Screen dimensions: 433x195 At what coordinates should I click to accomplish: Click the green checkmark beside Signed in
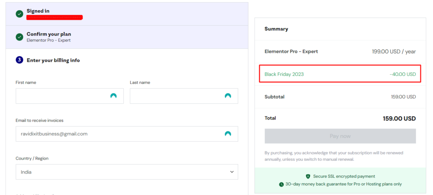coord(19,14)
